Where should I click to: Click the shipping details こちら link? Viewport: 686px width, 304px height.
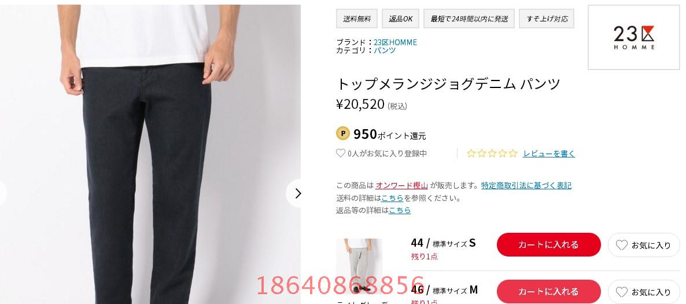tap(392, 198)
